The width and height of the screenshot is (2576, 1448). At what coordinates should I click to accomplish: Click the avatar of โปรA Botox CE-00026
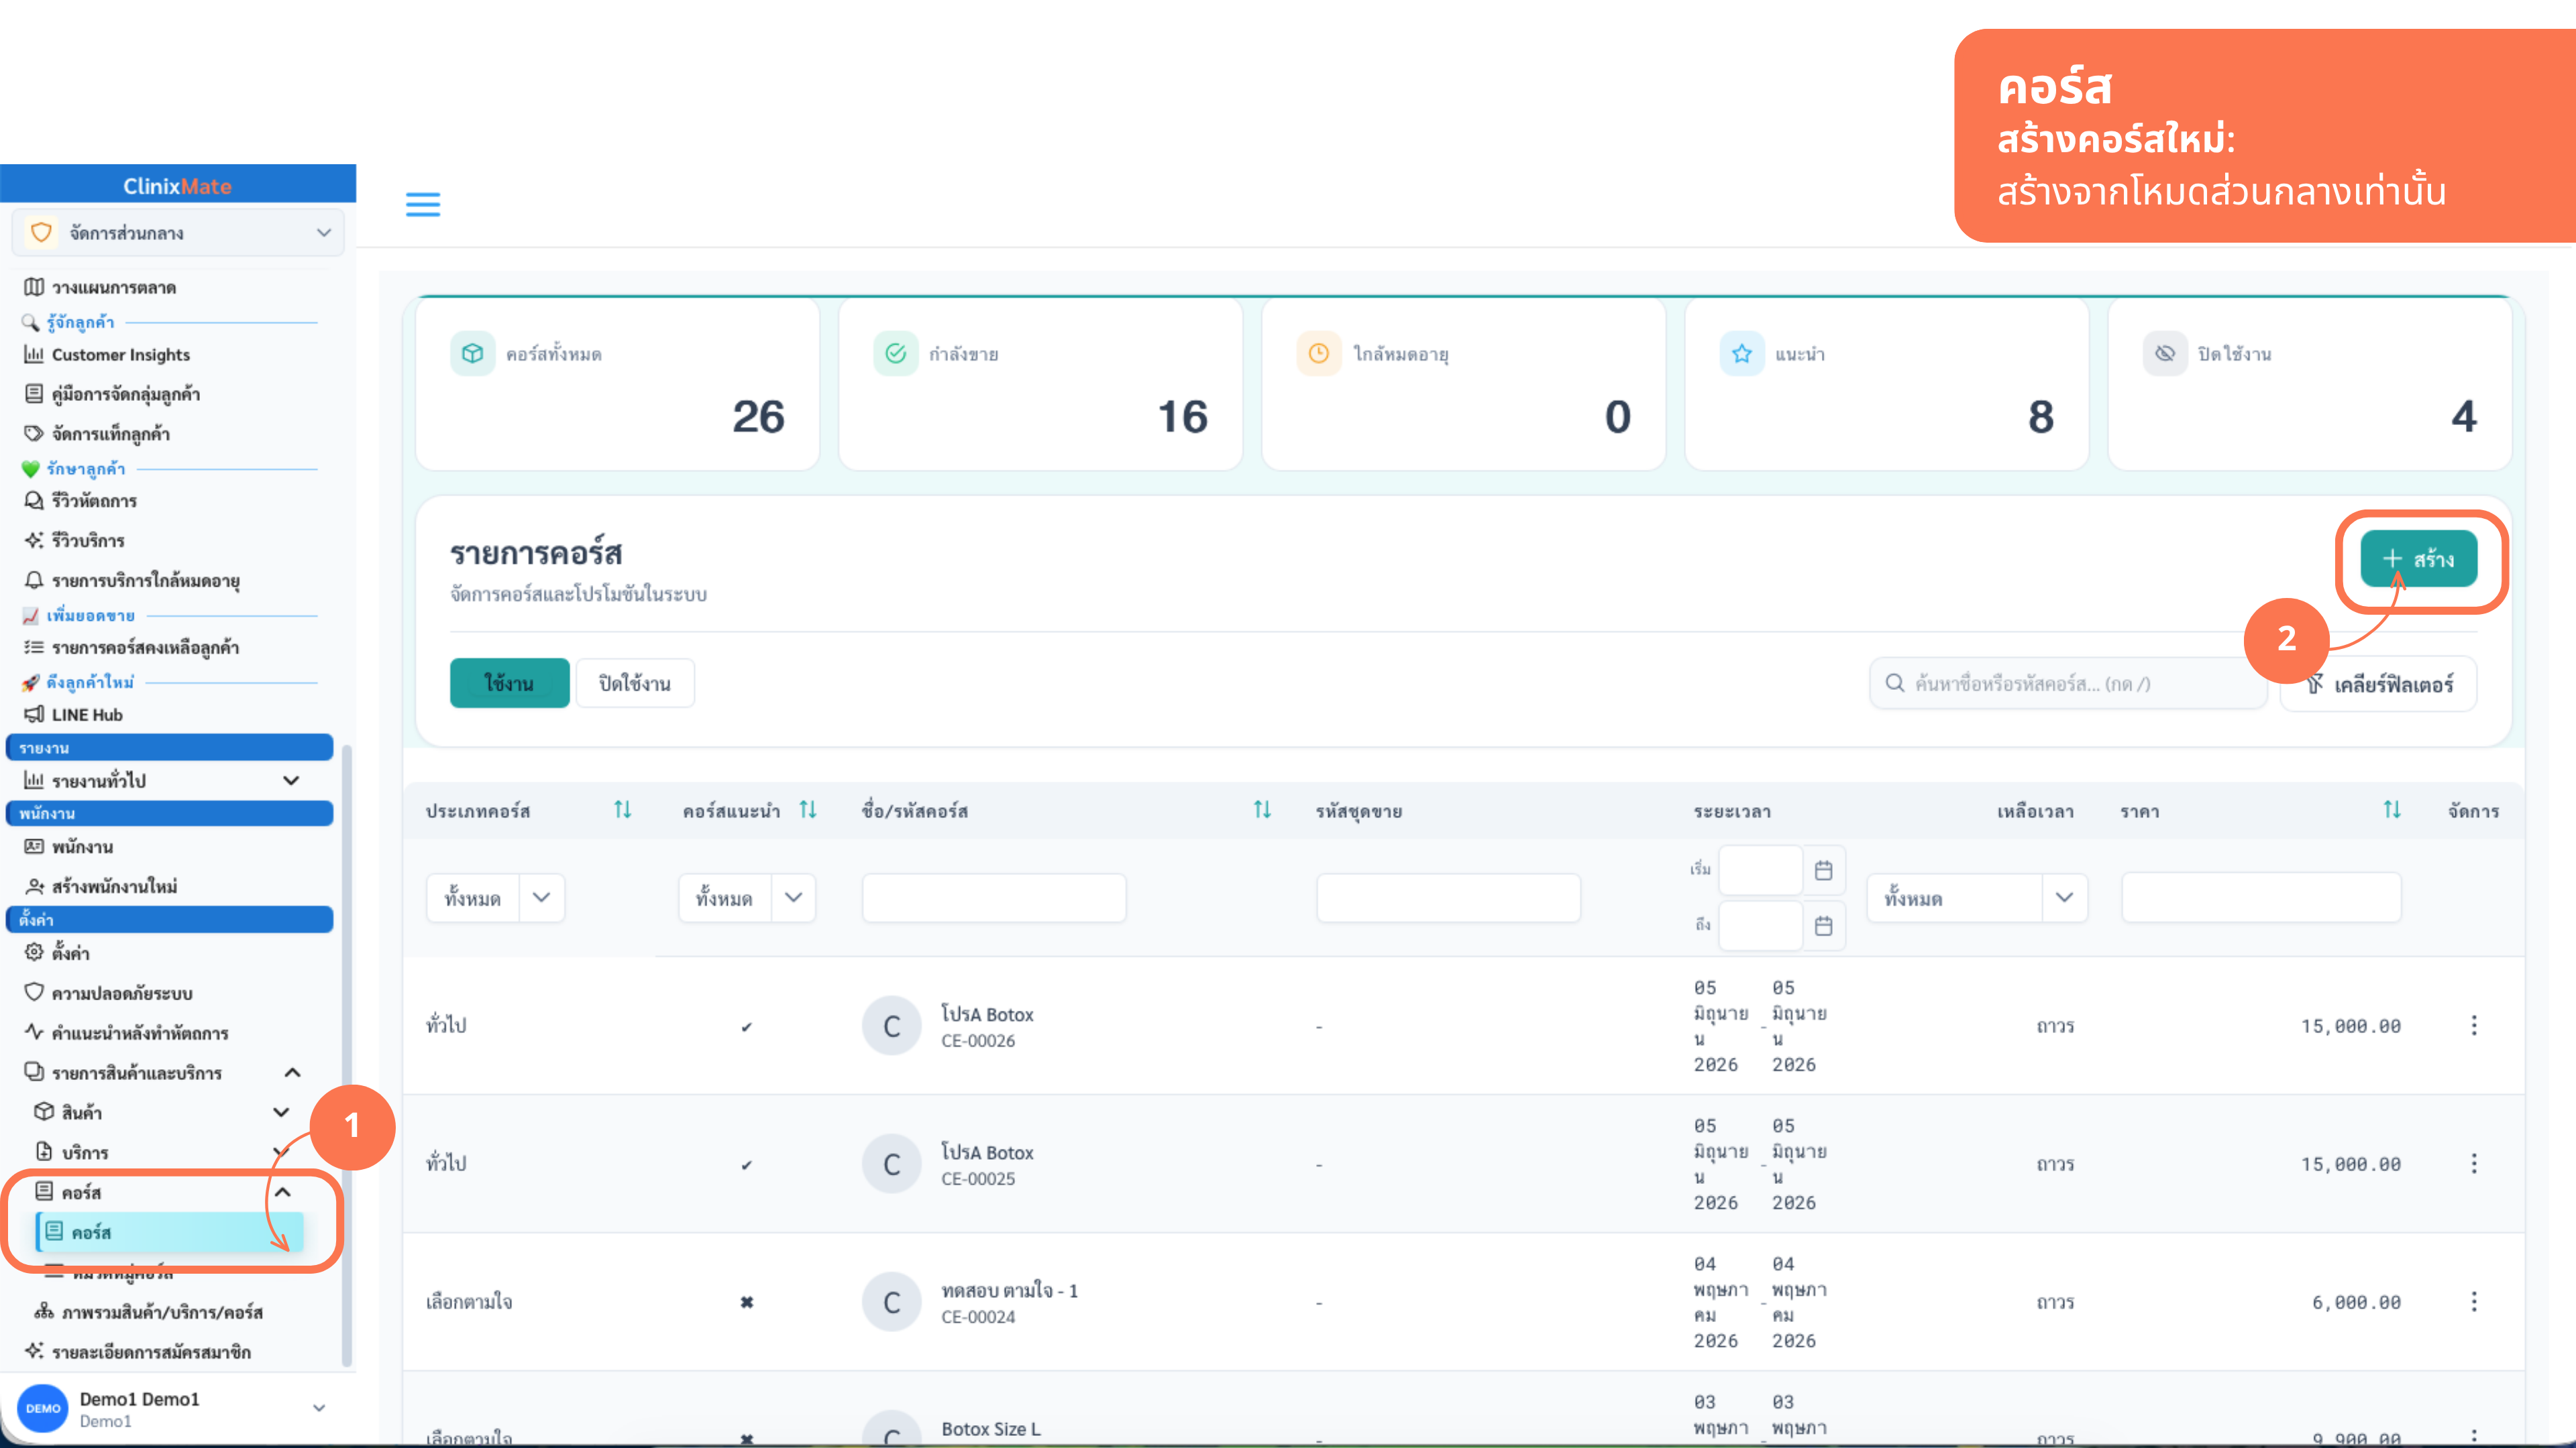click(x=892, y=1025)
